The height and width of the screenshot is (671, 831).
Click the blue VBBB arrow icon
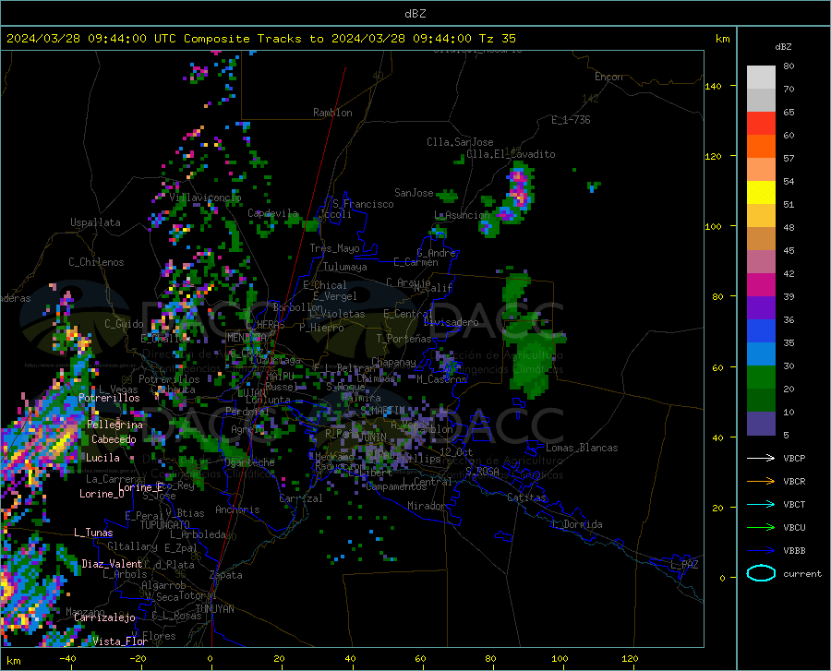click(761, 551)
